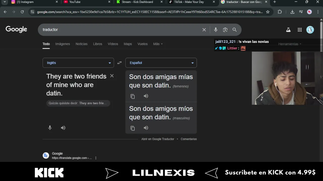The width and height of the screenshot is (323, 181).
Task: Open the tab search dropdown arrow
Action: click(5, 2)
